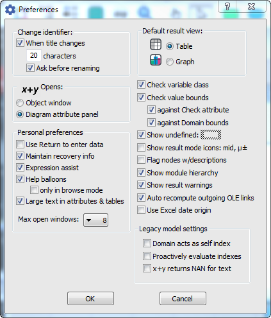This screenshot has width=271, height=318.
Task: Enable Use Excel date origin
Action: [141, 210]
